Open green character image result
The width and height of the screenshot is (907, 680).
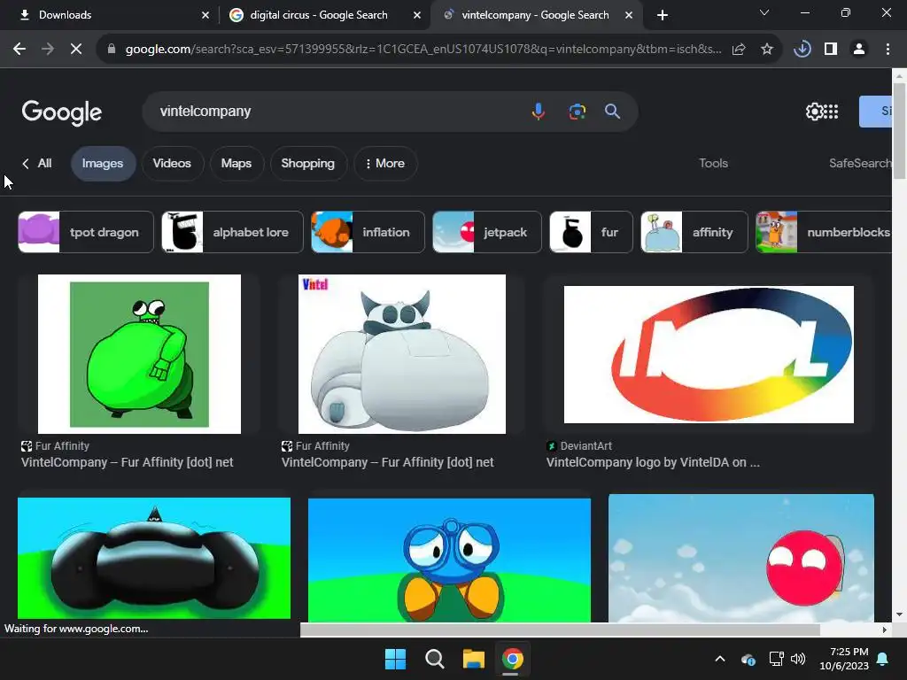click(x=139, y=354)
